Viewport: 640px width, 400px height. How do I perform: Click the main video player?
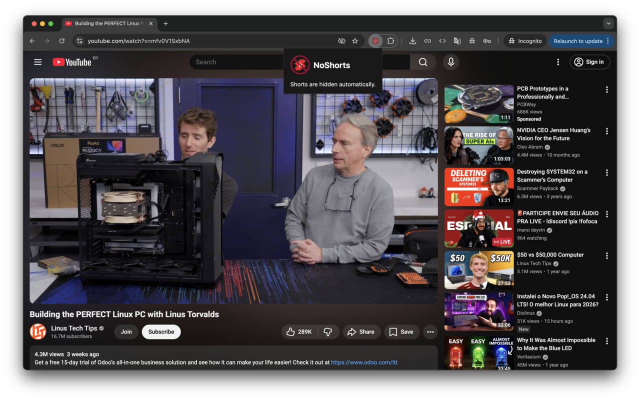pos(233,190)
